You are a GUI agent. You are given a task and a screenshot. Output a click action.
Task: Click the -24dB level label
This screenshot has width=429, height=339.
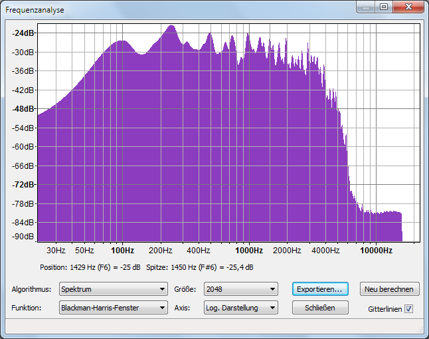pyautogui.click(x=23, y=33)
